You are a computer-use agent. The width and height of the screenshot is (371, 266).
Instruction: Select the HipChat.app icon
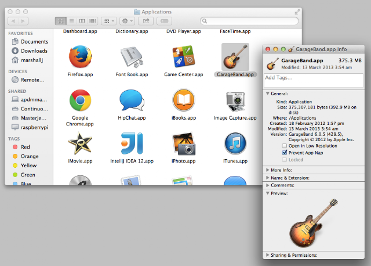(x=132, y=100)
